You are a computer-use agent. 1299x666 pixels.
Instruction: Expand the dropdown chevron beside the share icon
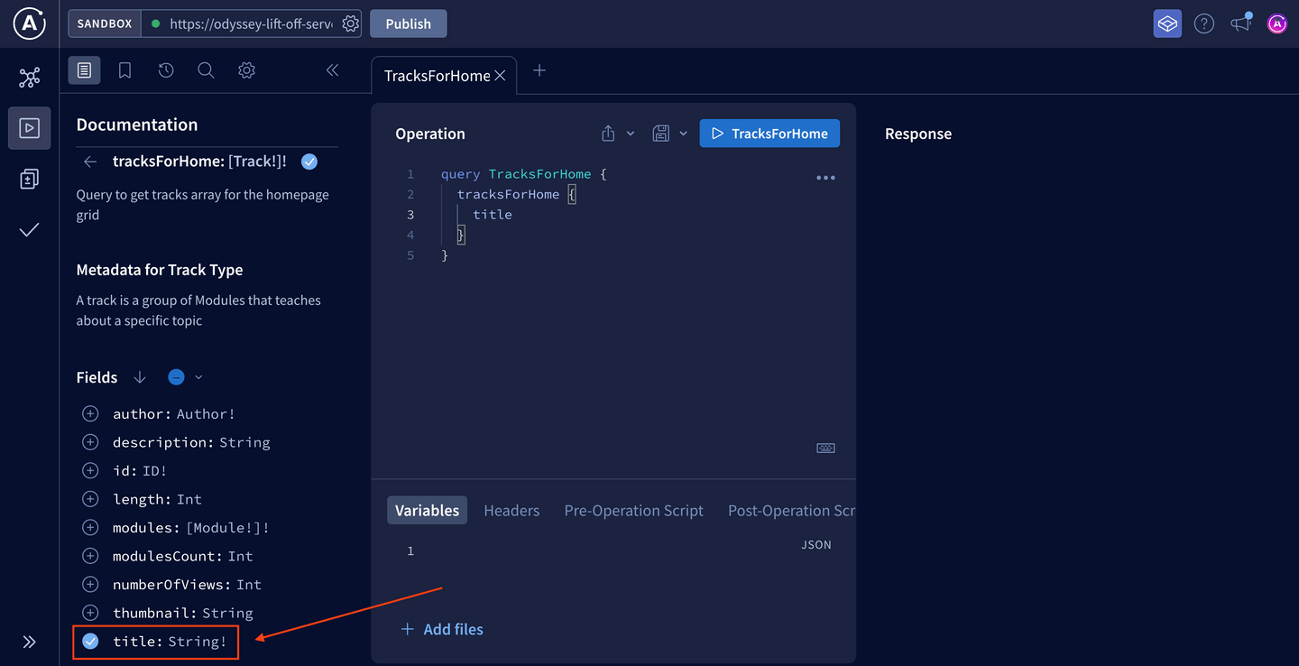point(630,133)
